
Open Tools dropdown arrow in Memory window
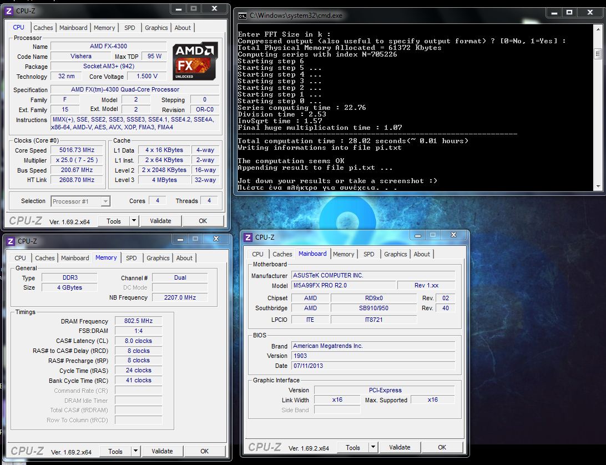click(x=135, y=451)
